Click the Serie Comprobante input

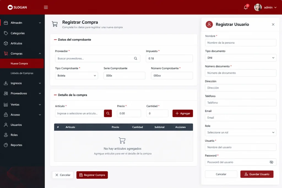(x=124, y=75)
